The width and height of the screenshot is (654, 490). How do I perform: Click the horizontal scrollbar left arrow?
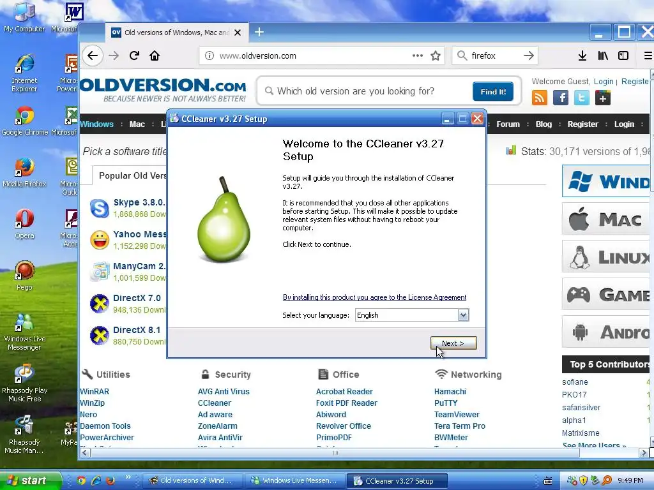(85, 452)
